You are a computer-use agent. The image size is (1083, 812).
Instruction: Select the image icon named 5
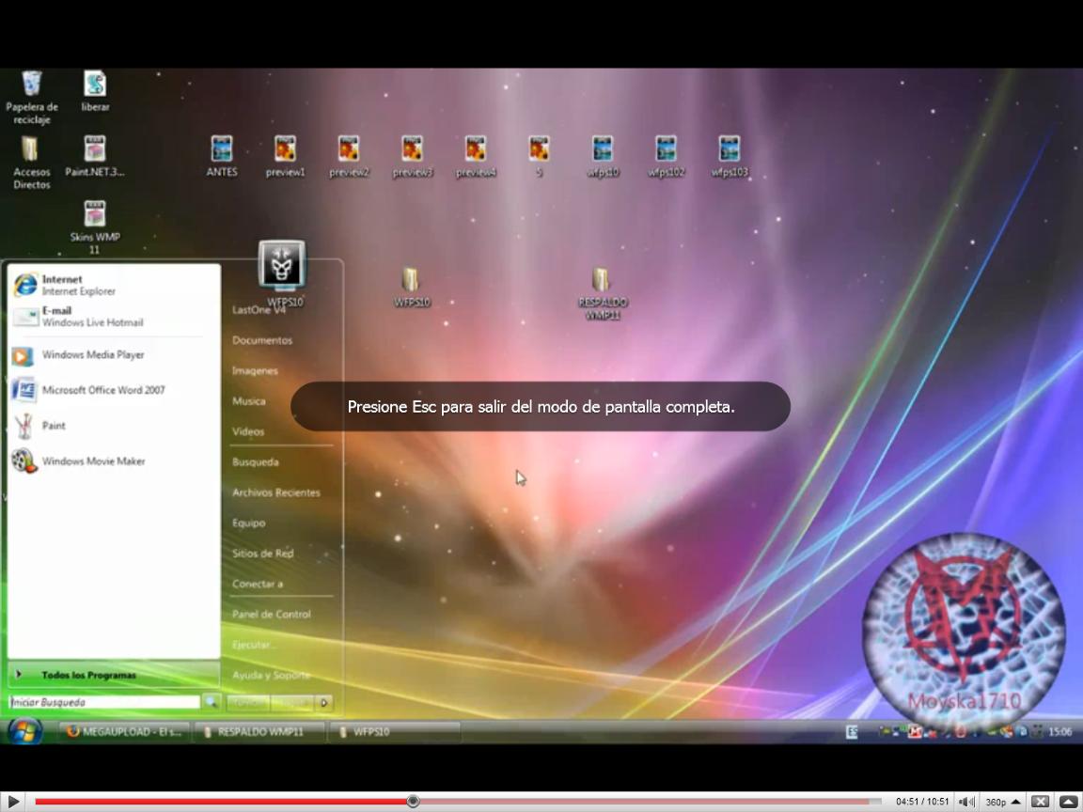(x=539, y=156)
